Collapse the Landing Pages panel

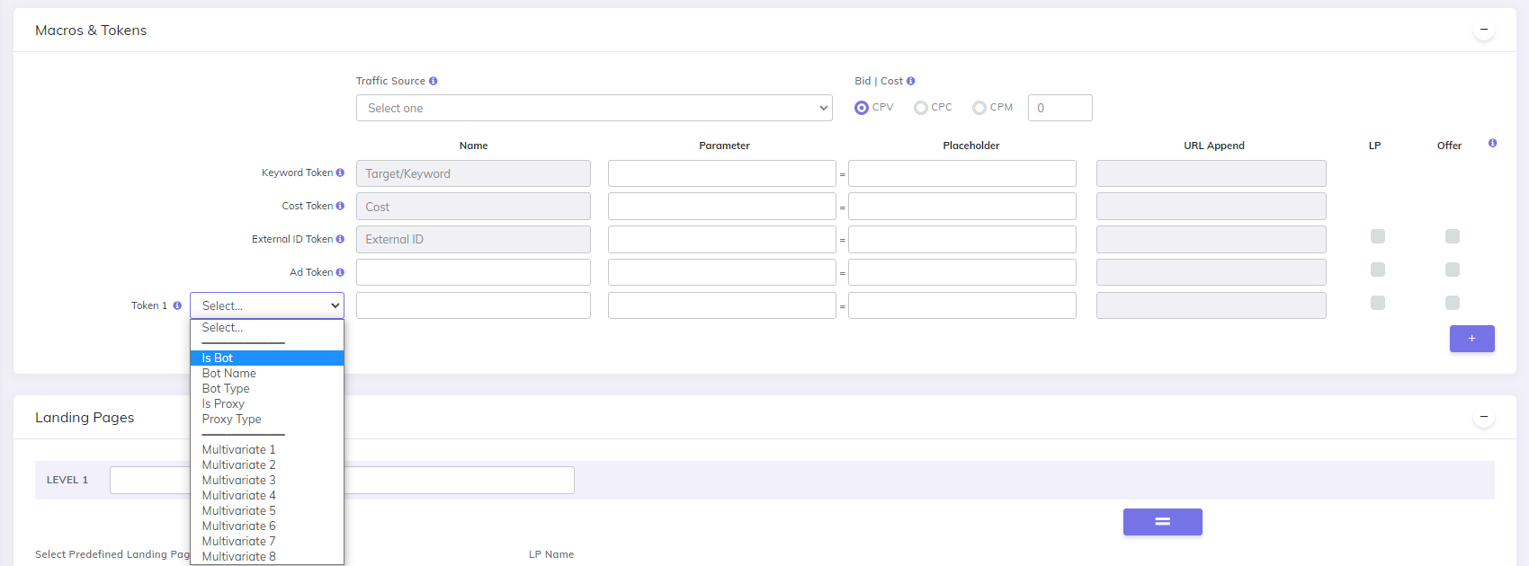(1484, 417)
